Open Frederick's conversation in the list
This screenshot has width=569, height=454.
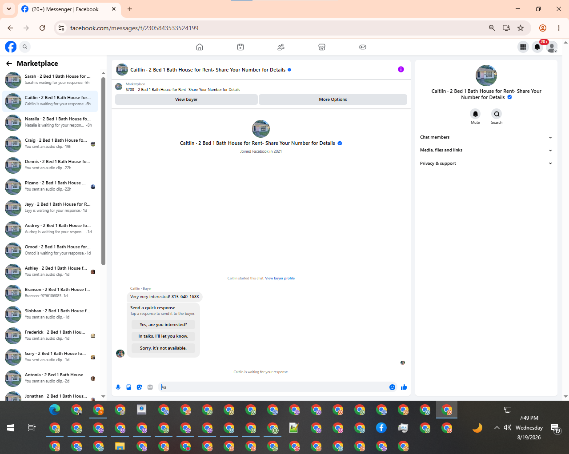pos(50,336)
